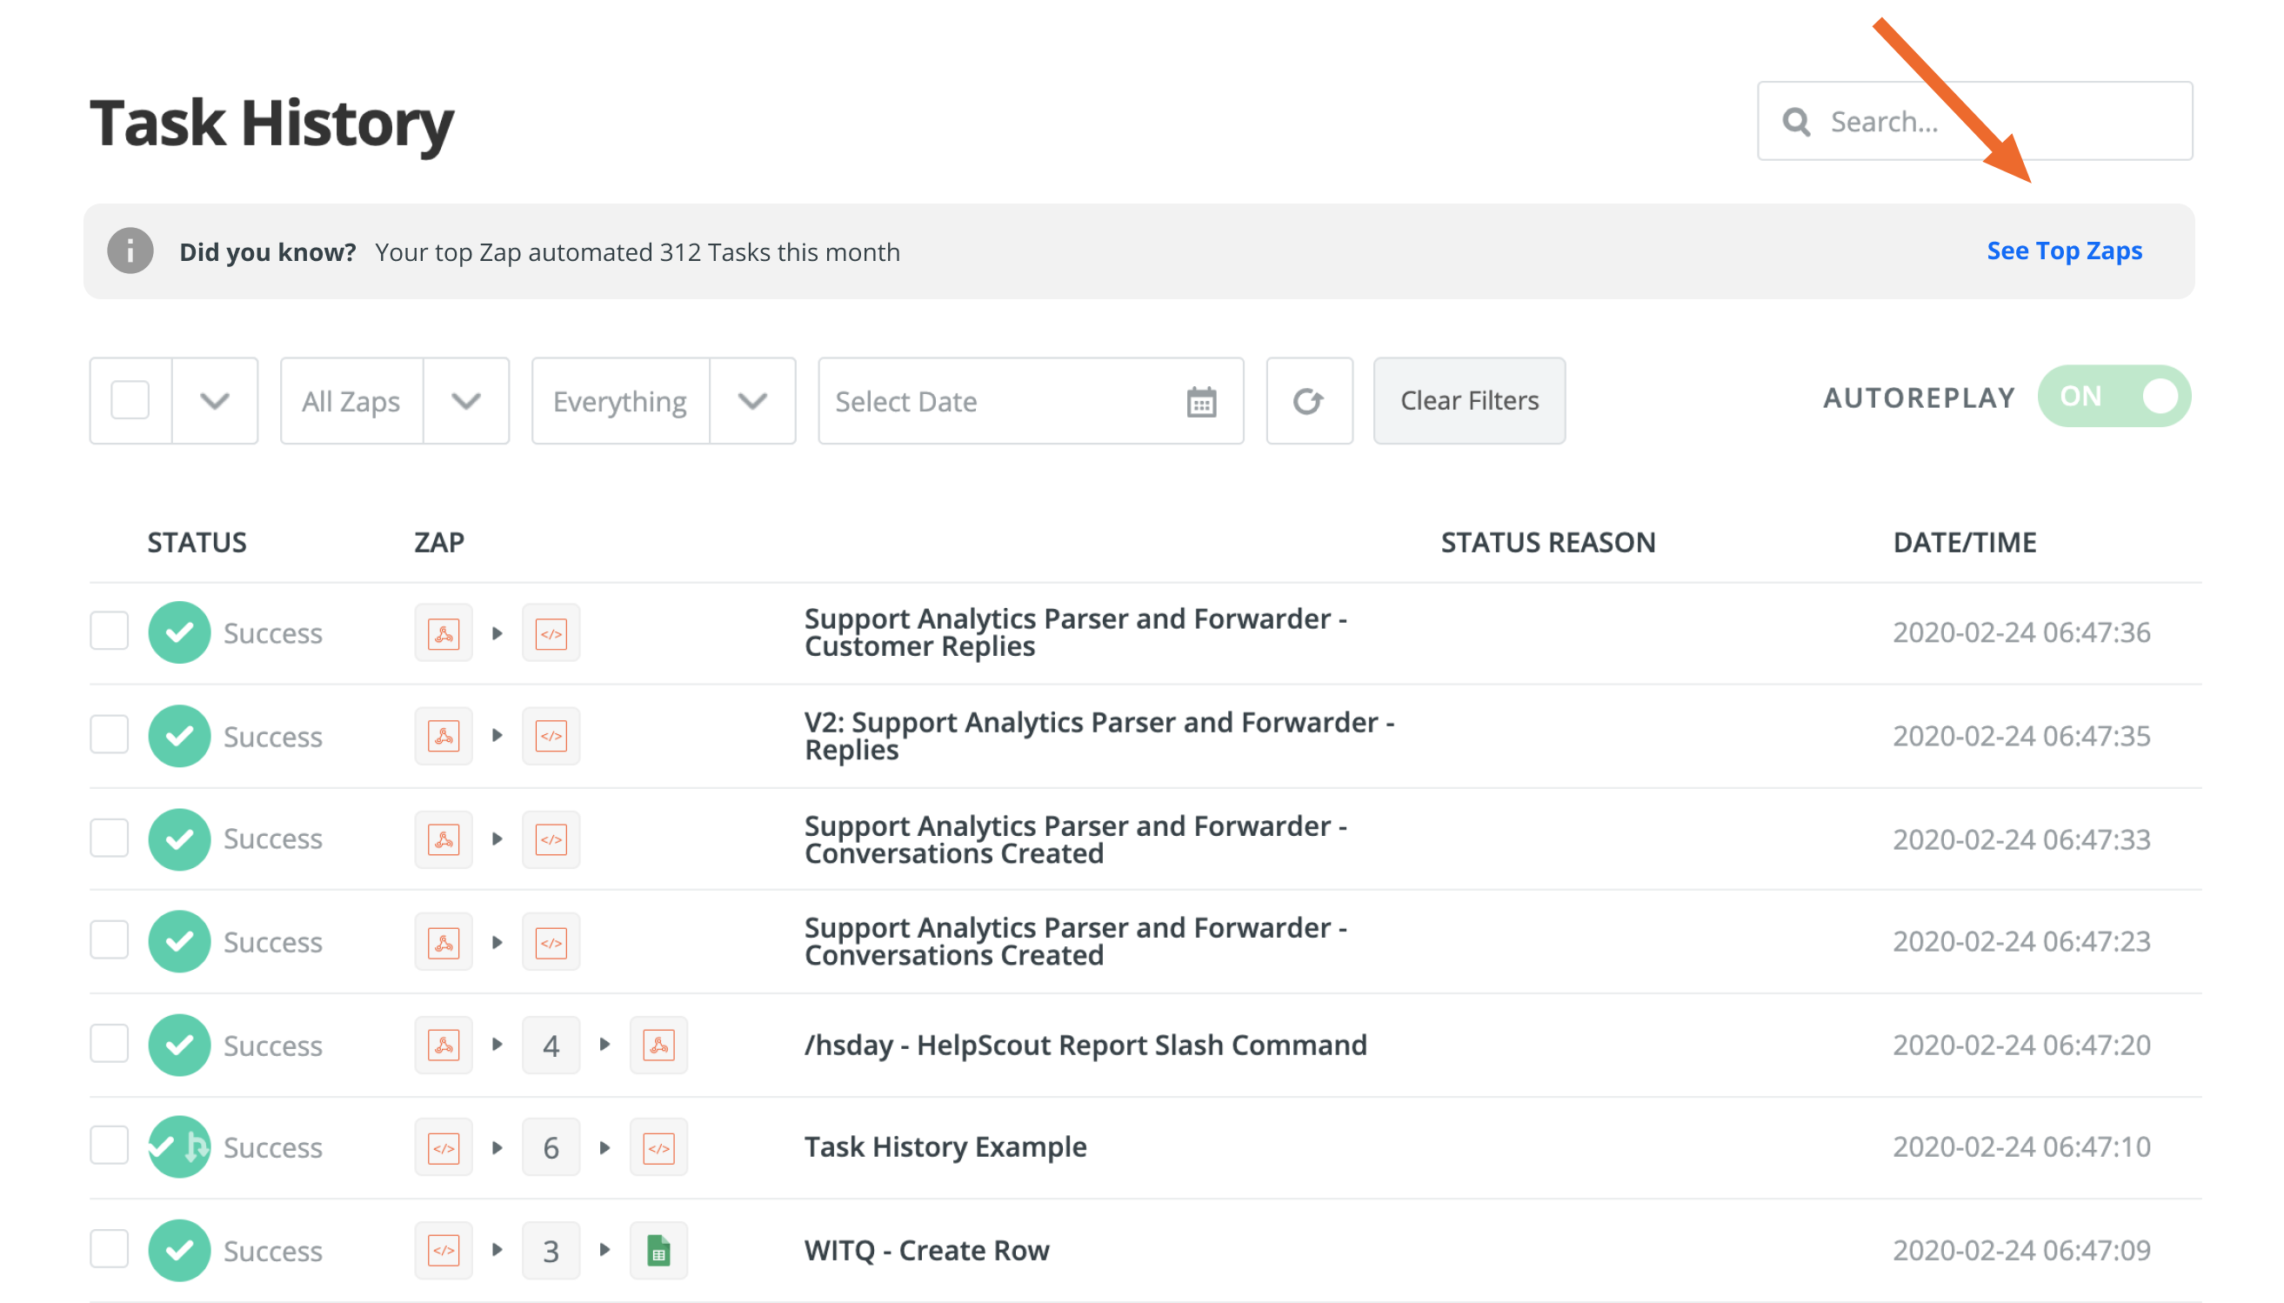Click code step icon for Customer Replies zap
The height and width of the screenshot is (1303, 2284).
click(x=551, y=632)
